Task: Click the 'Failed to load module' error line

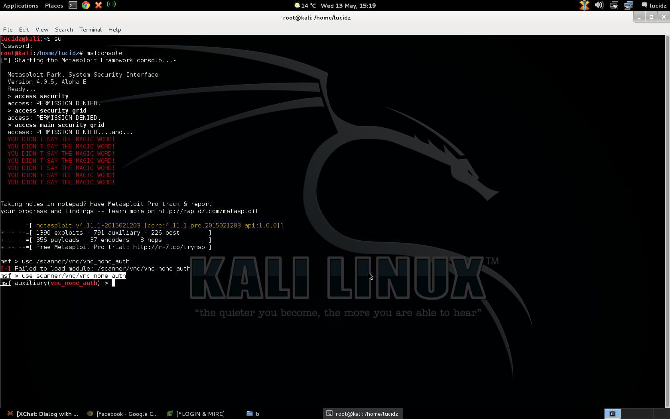Action: point(96,269)
